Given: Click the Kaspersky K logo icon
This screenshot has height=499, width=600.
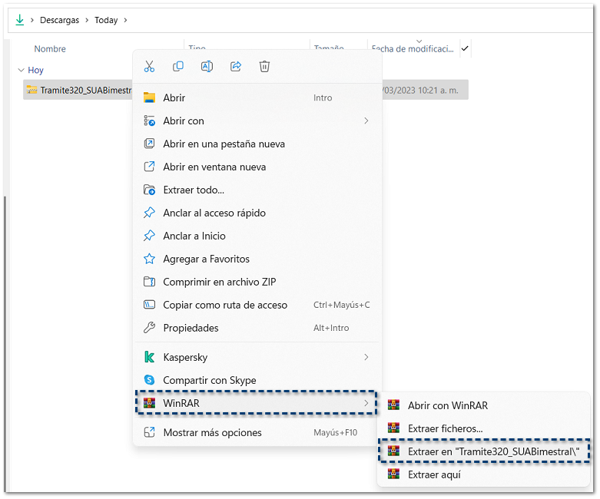Looking at the screenshot, I should [x=149, y=357].
